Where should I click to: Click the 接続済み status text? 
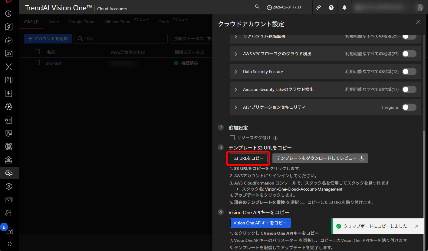(189, 63)
